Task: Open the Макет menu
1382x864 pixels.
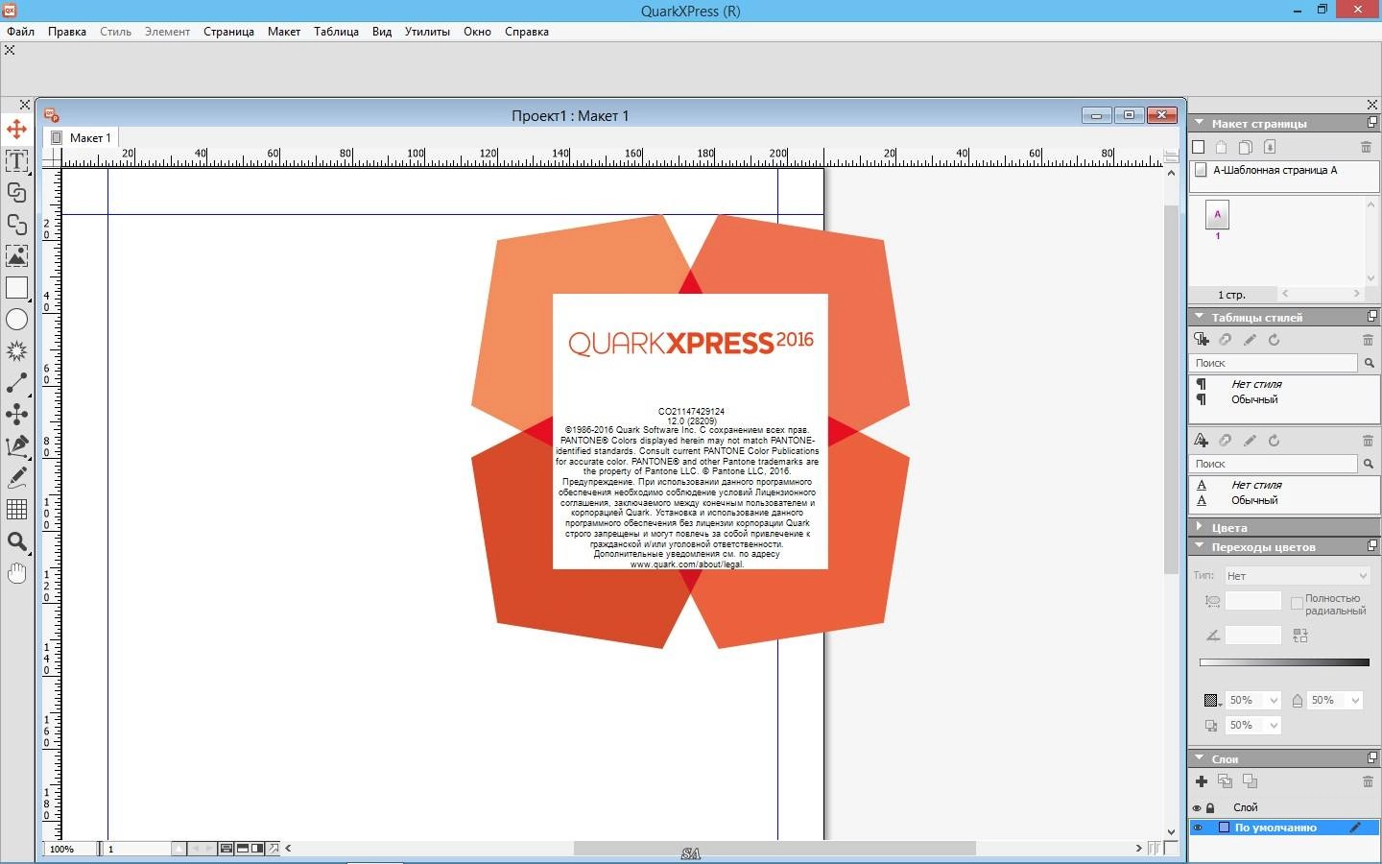Action: (x=284, y=32)
